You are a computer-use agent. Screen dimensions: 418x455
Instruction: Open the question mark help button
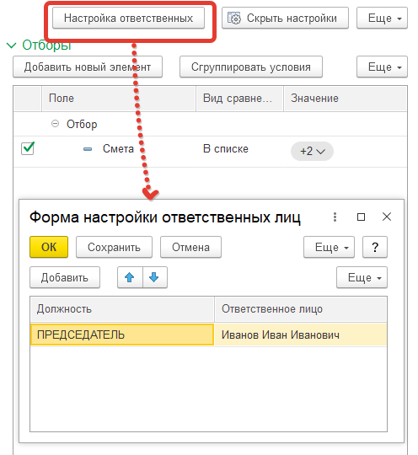375,247
